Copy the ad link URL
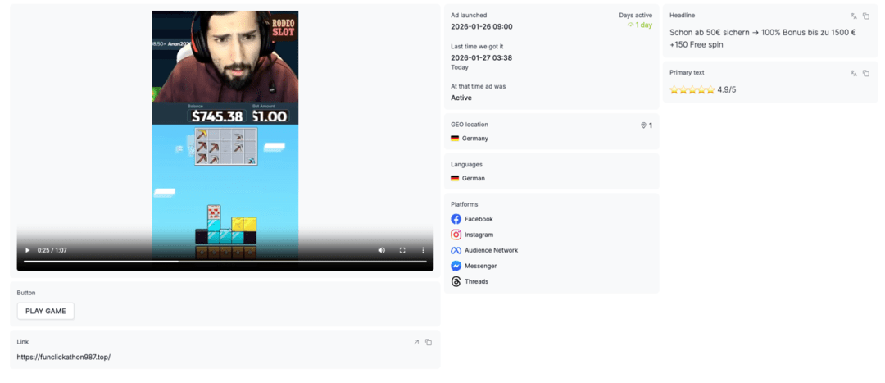The height and width of the screenshot is (383, 885). 429,342
